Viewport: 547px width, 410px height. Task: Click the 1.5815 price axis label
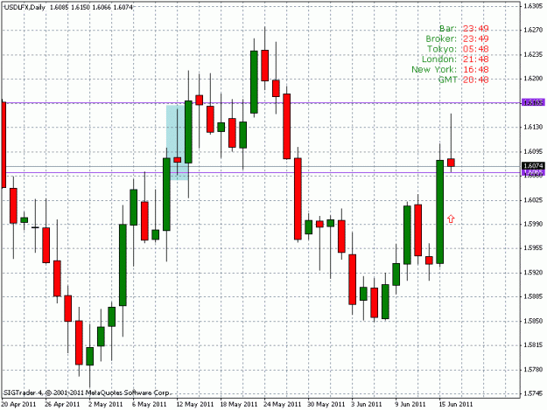point(533,344)
